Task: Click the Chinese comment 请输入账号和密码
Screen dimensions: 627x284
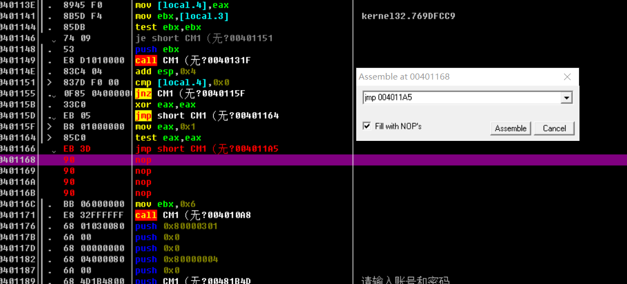Action: coord(405,280)
